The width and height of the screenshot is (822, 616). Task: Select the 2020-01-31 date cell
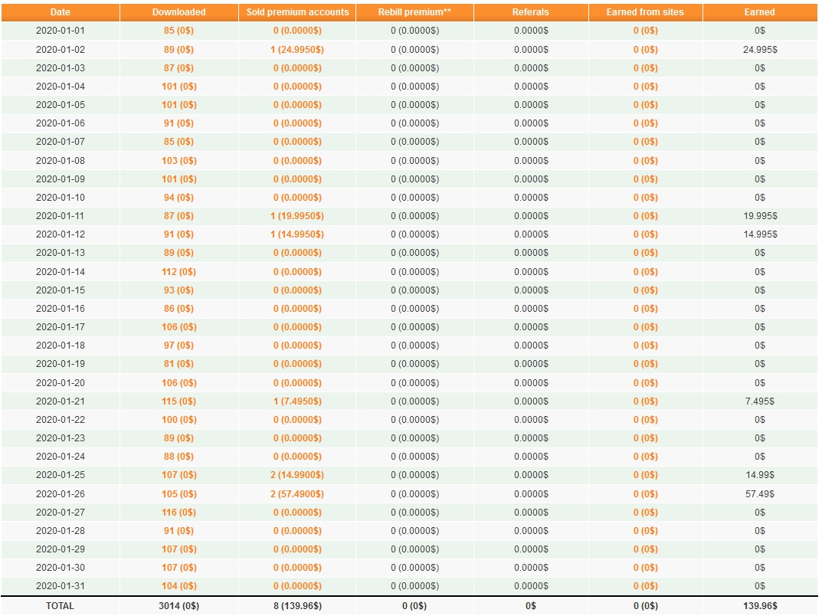61,586
